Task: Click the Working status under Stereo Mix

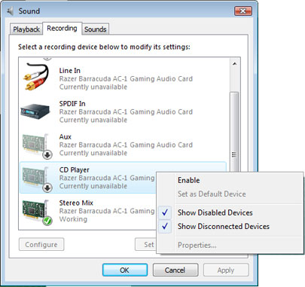Action: (x=73, y=219)
